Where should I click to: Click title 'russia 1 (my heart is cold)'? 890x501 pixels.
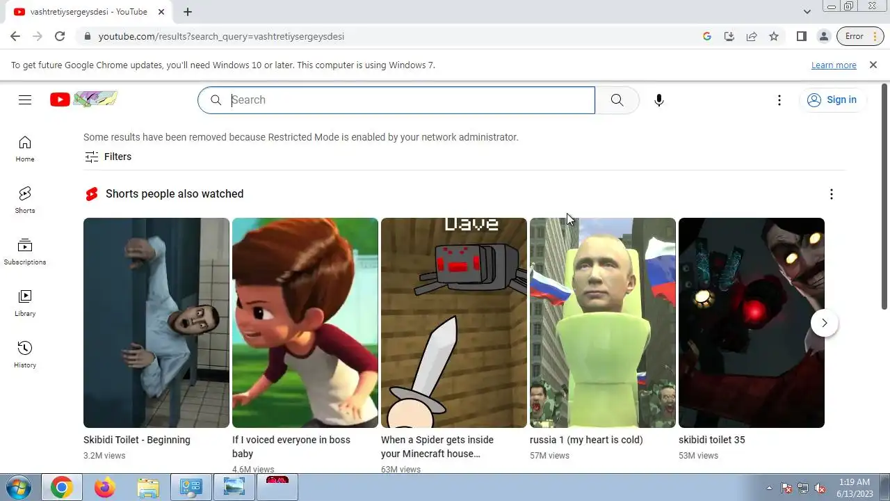pyautogui.click(x=586, y=440)
